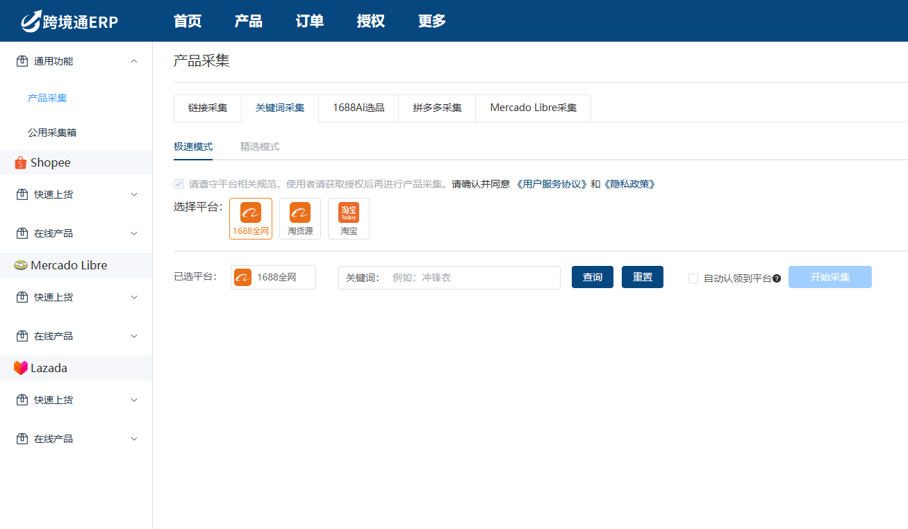The width and height of the screenshot is (908, 529).
Task: Click the Lazada logo in sidebar
Action: pos(21,368)
